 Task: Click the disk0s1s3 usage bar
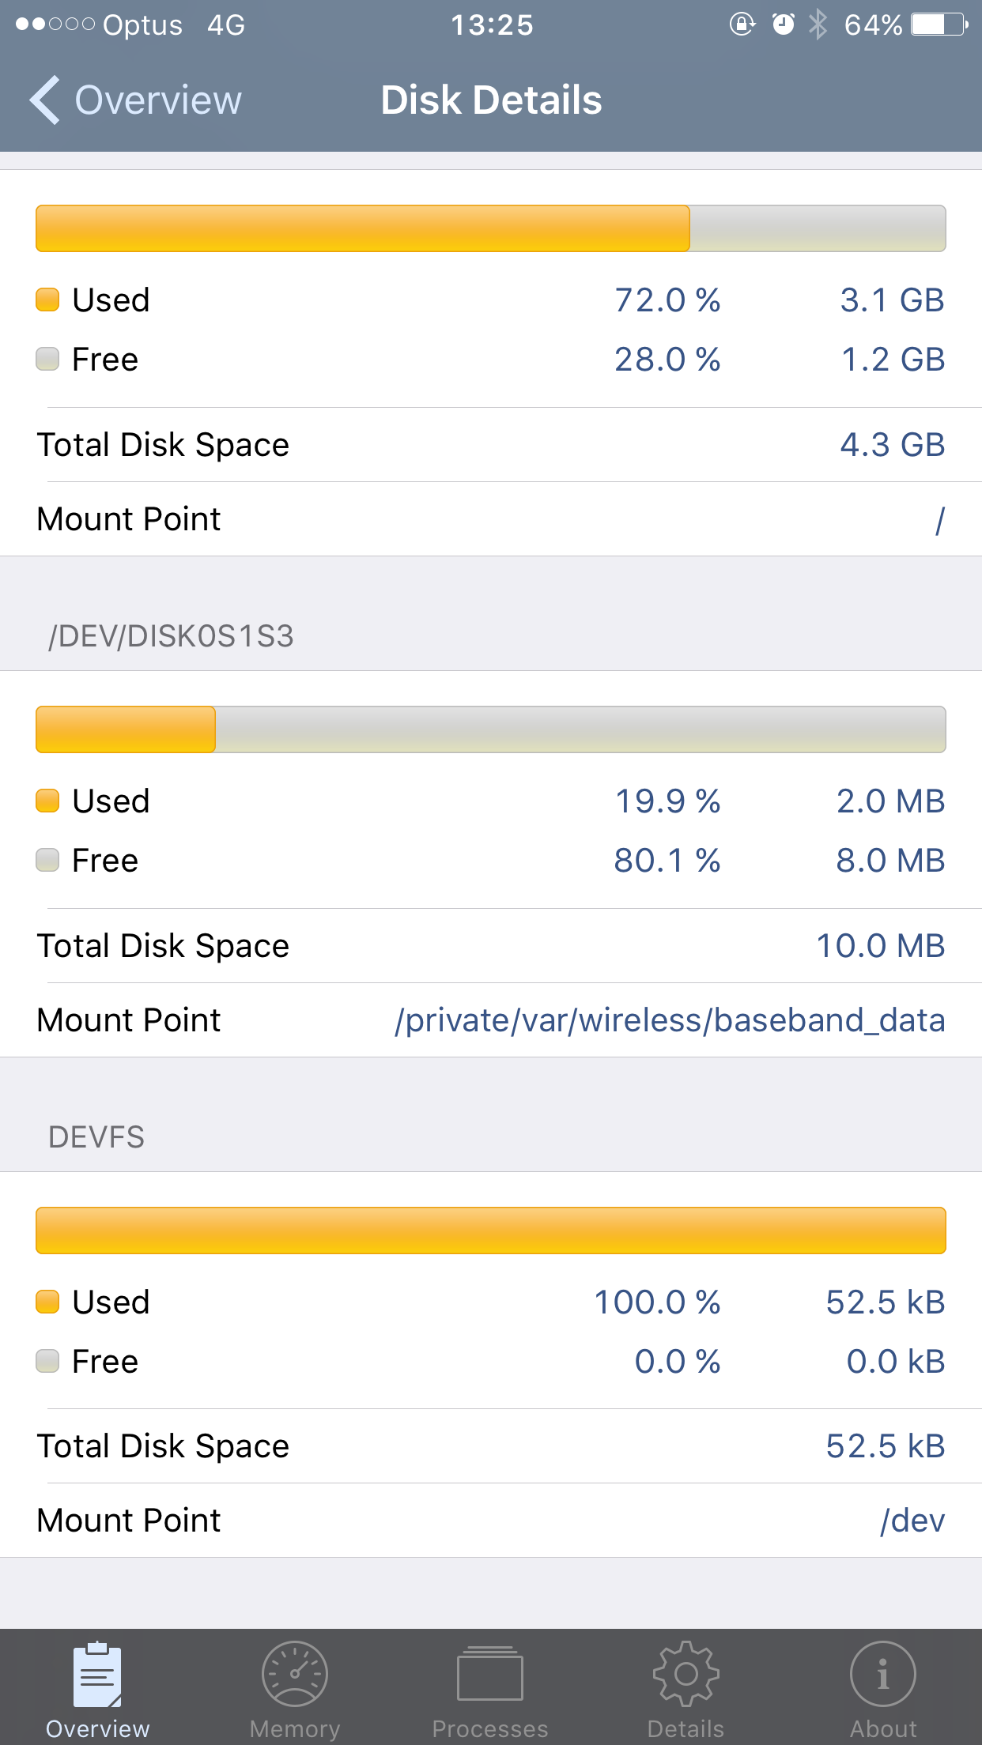491,729
